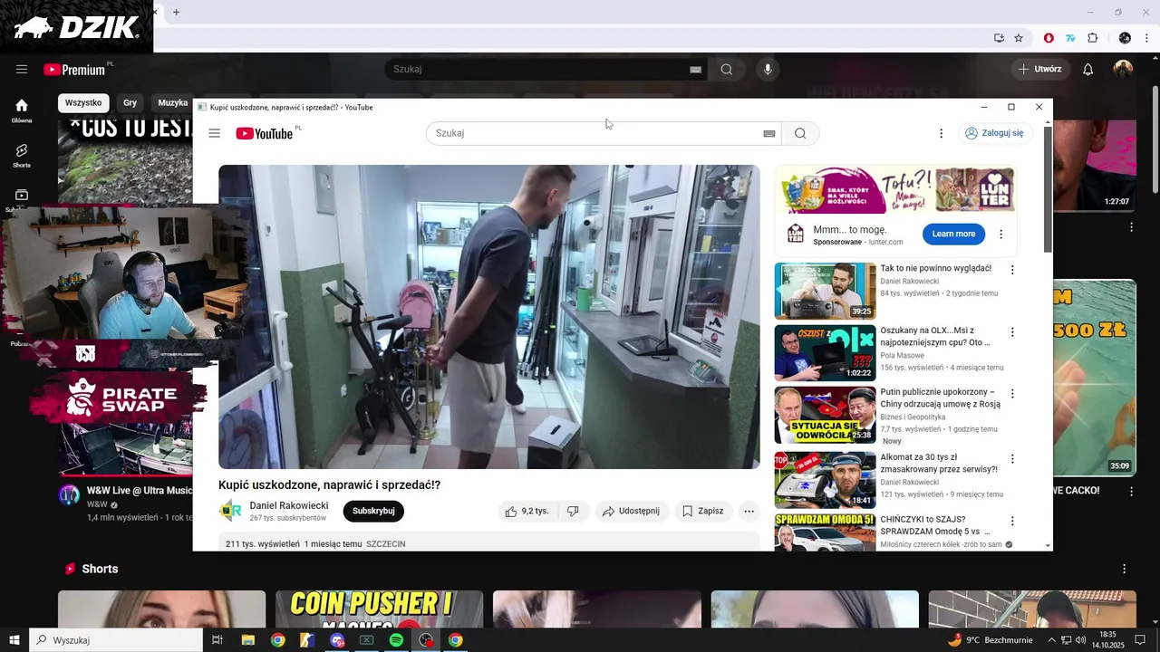The width and height of the screenshot is (1160, 652).
Task: Open Oszukany na OLX video thumbnail
Action: click(x=825, y=352)
